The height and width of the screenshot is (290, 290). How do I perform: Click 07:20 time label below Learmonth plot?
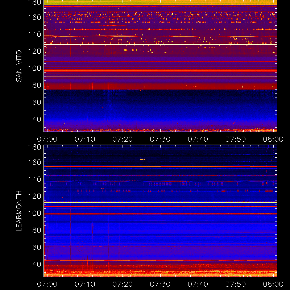tap(123, 284)
